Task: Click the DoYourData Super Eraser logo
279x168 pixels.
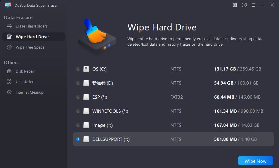Action: [x=8, y=5]
